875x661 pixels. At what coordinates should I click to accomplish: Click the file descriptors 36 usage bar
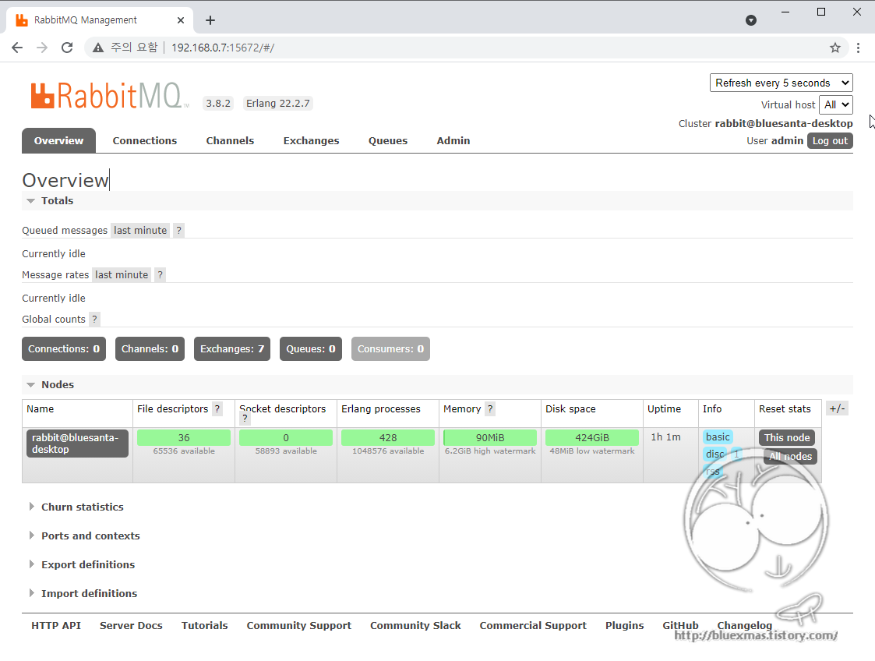pos(184,438)
